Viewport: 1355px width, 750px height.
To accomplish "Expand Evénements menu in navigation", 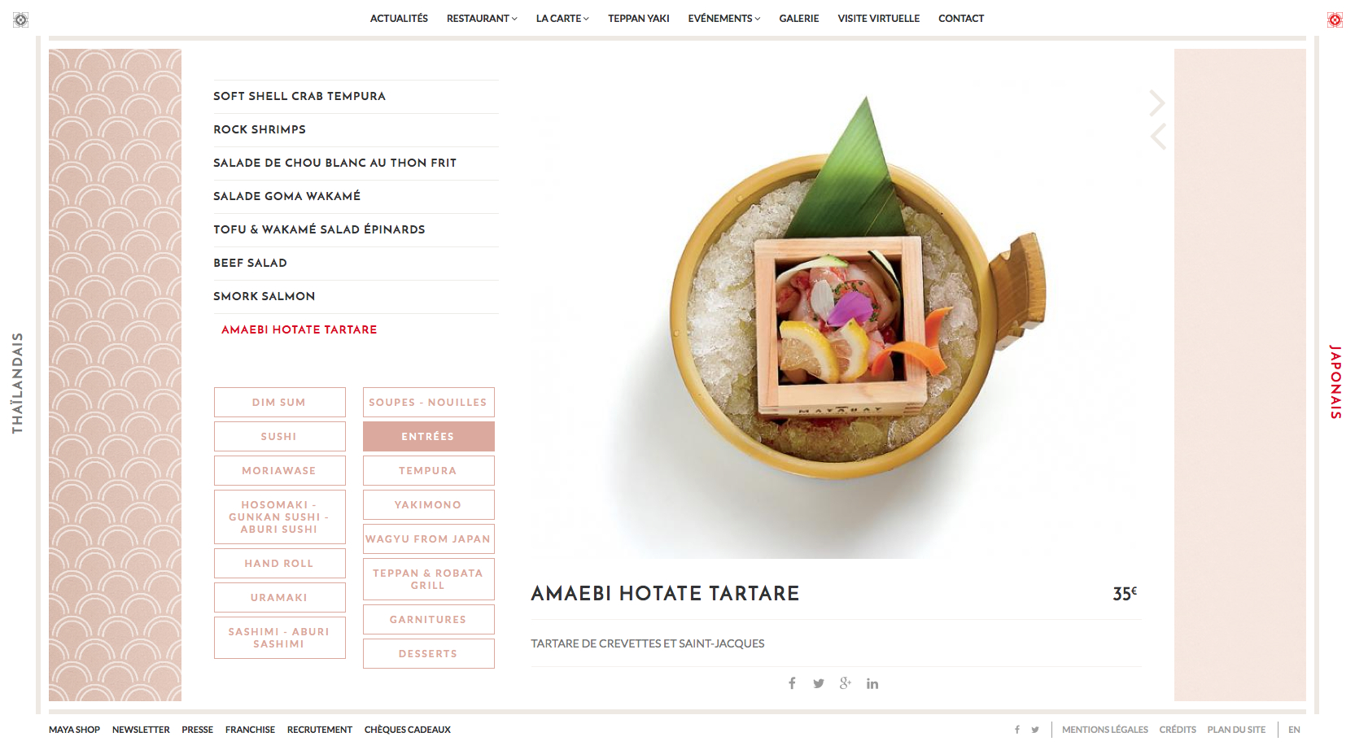I will (724, 18).
